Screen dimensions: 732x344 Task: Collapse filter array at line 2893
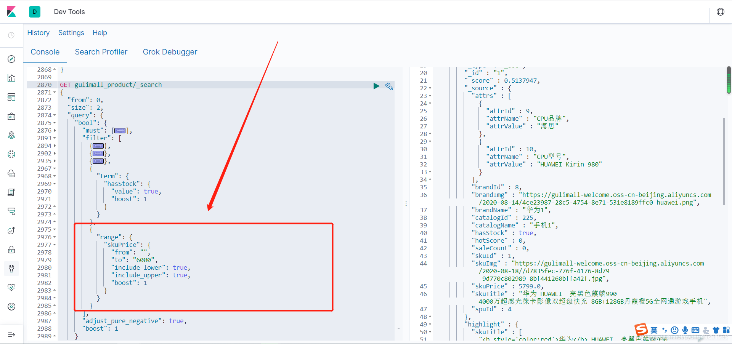(x=55, y=138)
